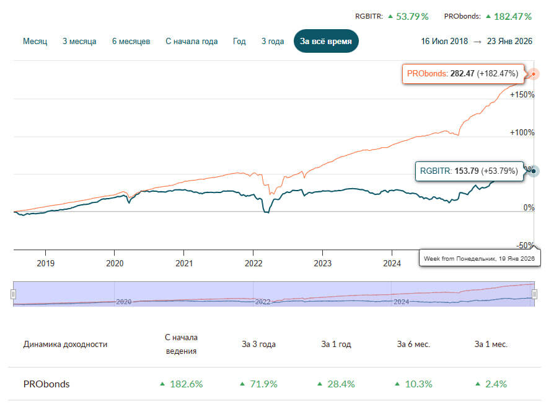Click PRObonds row in returns table
546x406 pixels.
coord(46,384)
